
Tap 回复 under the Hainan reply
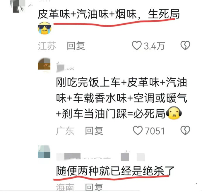coord(94,187)
